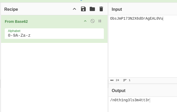The height and width of the screenshot is (112, 177).
Task: Collapse the From Base62 operation
Action: (85, 21)
